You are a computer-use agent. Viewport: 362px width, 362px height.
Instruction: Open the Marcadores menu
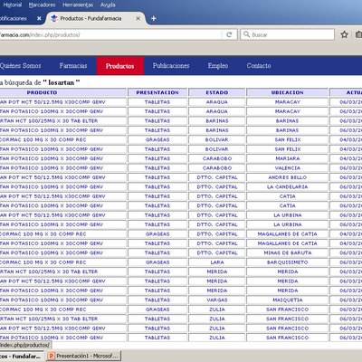(x=43, y=5)
